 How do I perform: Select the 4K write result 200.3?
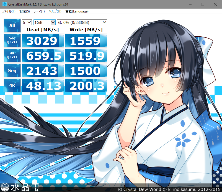[x=86, y=85]
